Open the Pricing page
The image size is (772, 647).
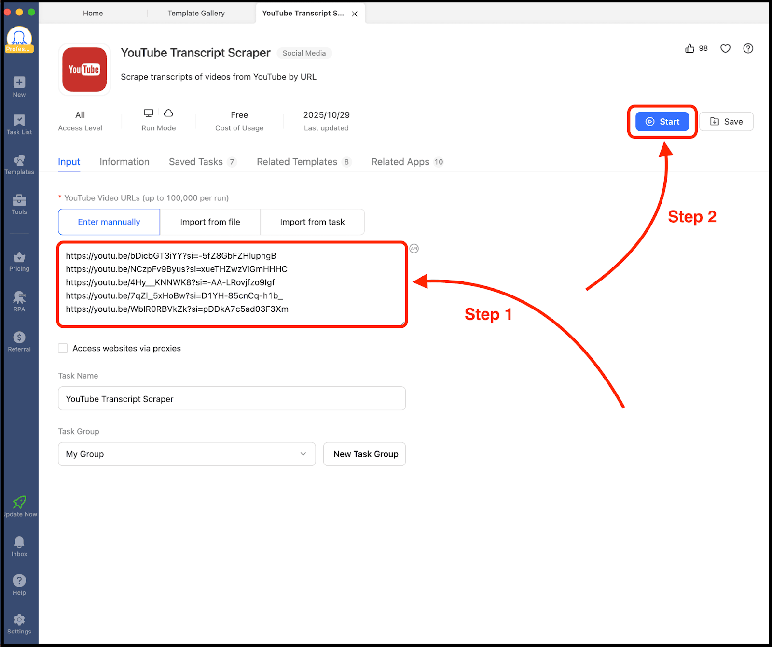pos(19,261)
